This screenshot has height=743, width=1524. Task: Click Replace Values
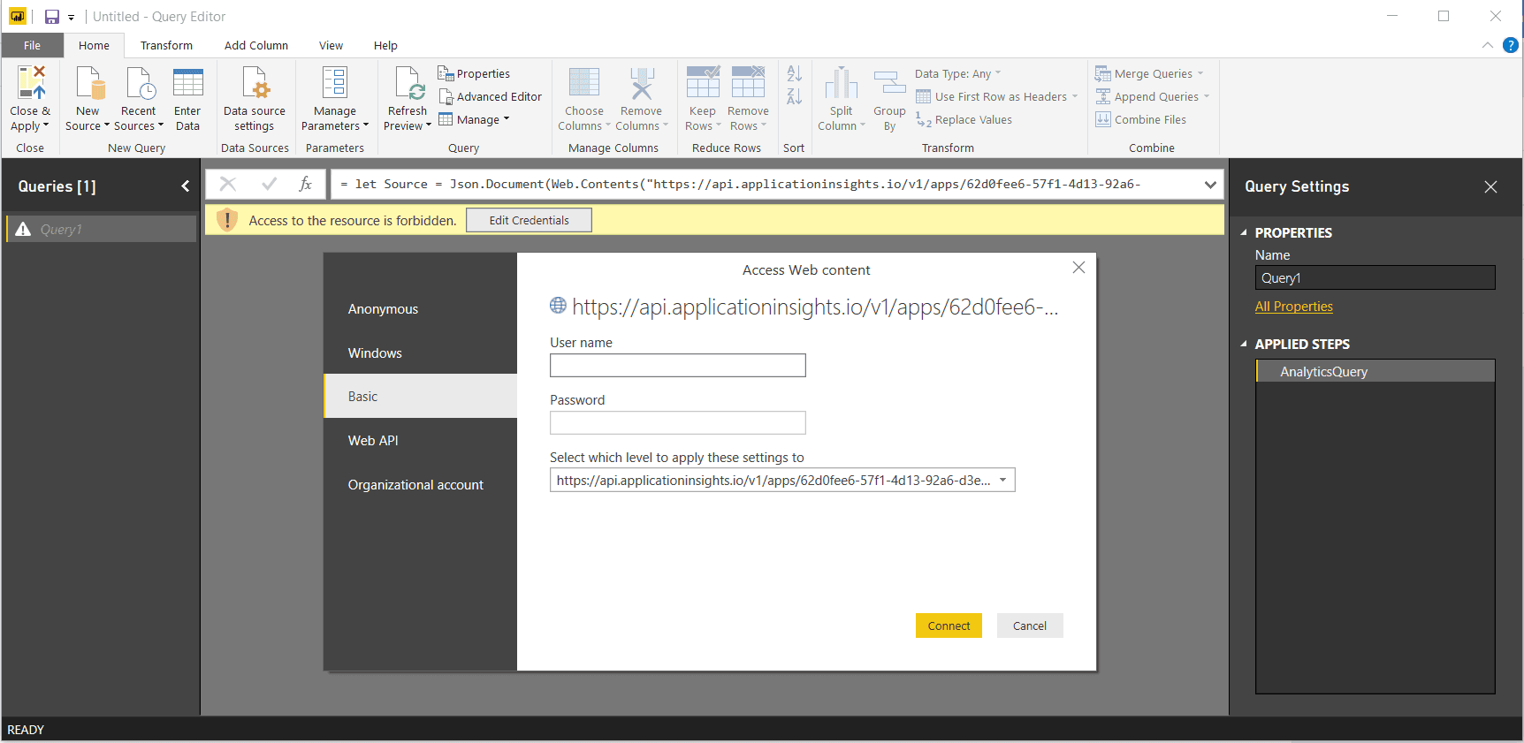964,119
